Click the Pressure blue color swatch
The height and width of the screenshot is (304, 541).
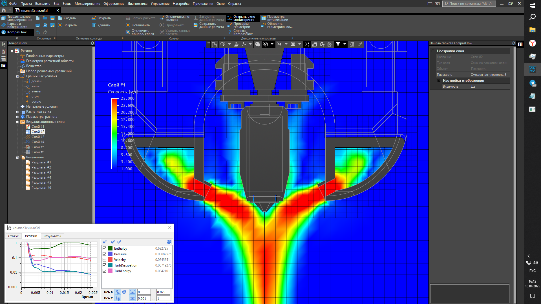pyautogui.click(x=110, y=254)
